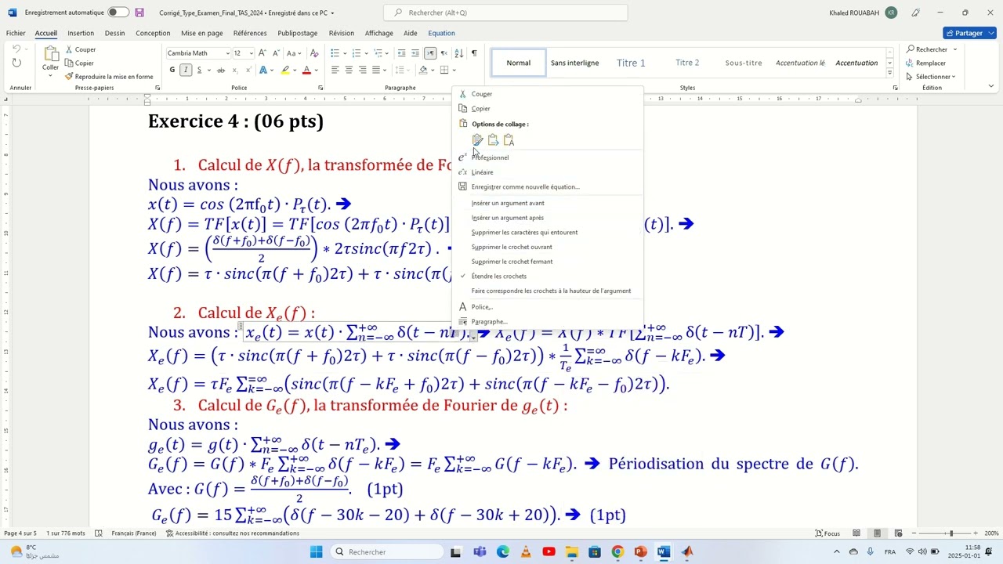This screenshot has height=564, width=1003.
Task: Click the decrease indent icon
Action: click(x=402, y=53)
